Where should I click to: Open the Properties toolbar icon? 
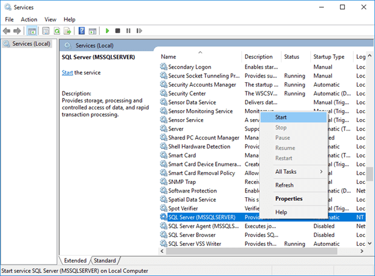pos(46,31)
